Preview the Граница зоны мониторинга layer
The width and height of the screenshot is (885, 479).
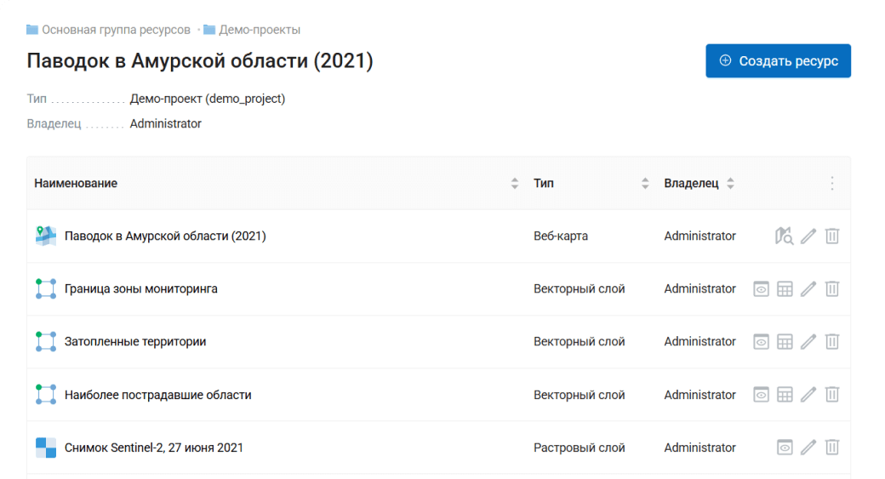762,289
